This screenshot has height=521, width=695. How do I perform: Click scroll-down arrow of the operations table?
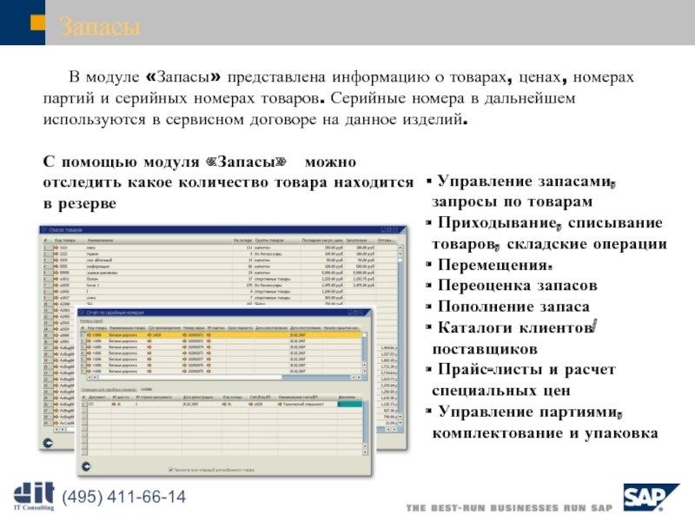click(365, 452)
